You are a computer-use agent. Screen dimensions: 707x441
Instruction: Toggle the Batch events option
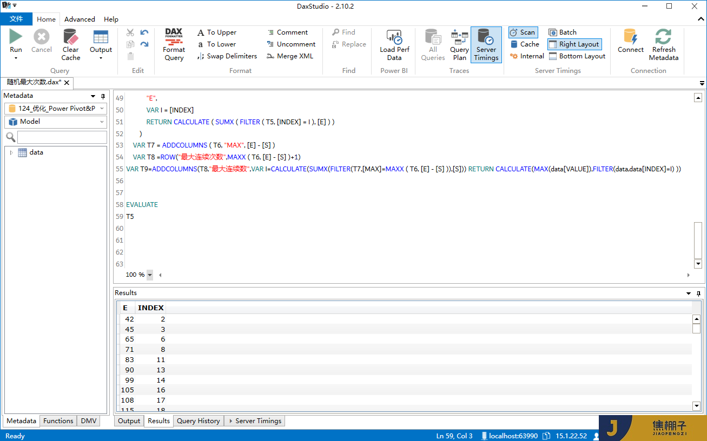coord(563,32)
